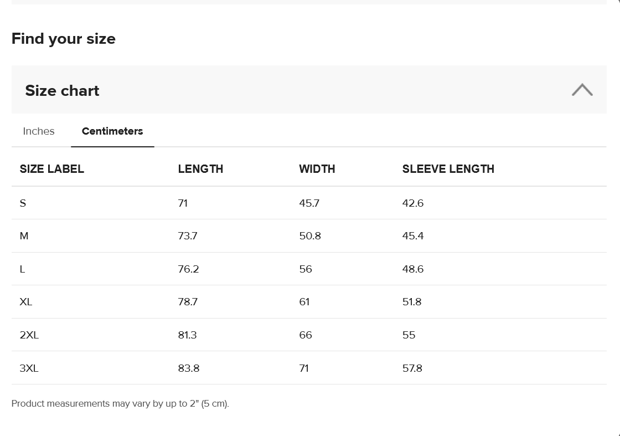
Task: Click the WIDTH column header
Action: (317, 169)
